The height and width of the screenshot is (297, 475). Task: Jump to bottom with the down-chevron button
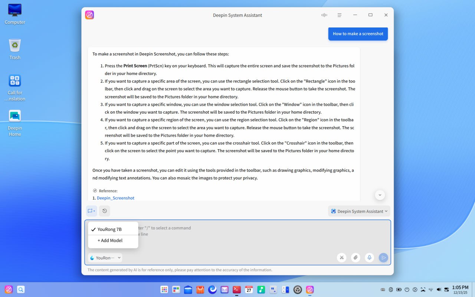[x=380, y=195]
